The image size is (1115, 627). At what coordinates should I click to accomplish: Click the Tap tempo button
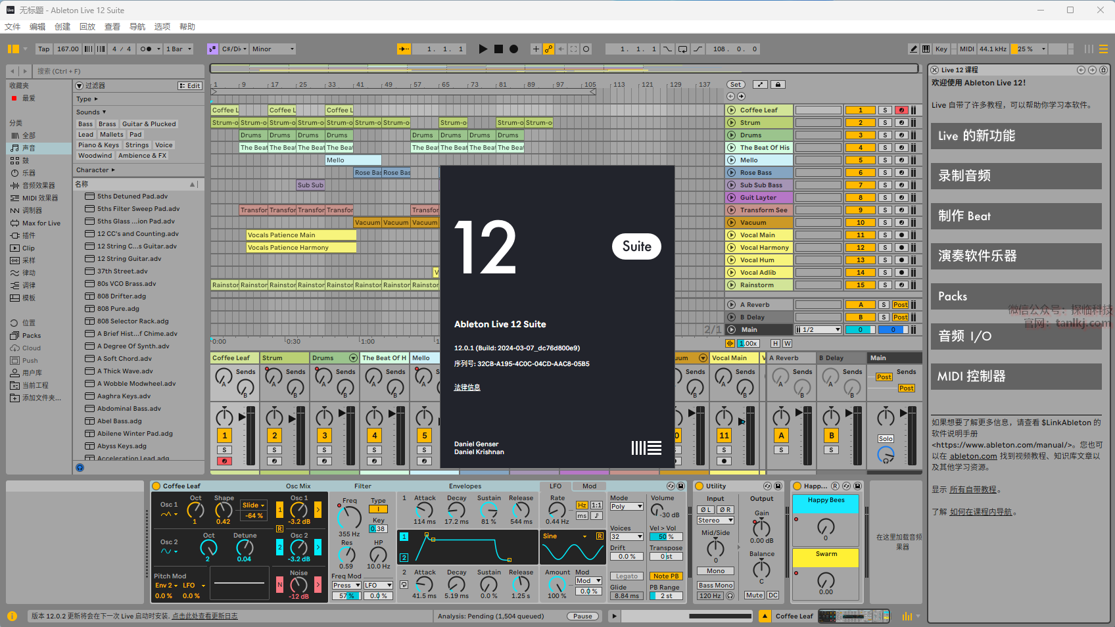[x=43, y=49]
